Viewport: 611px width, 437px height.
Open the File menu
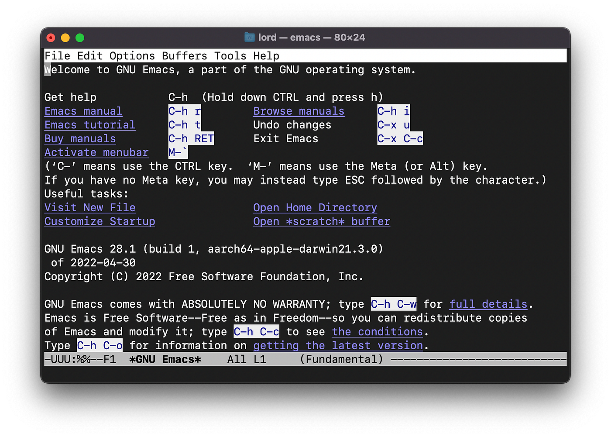click(57, 55)
